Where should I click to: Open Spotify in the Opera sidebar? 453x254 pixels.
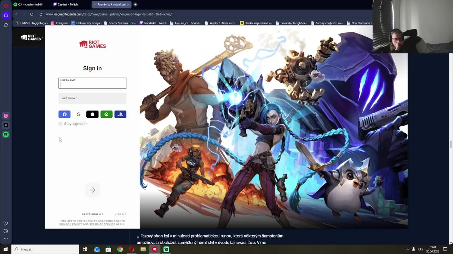point(6,134)
